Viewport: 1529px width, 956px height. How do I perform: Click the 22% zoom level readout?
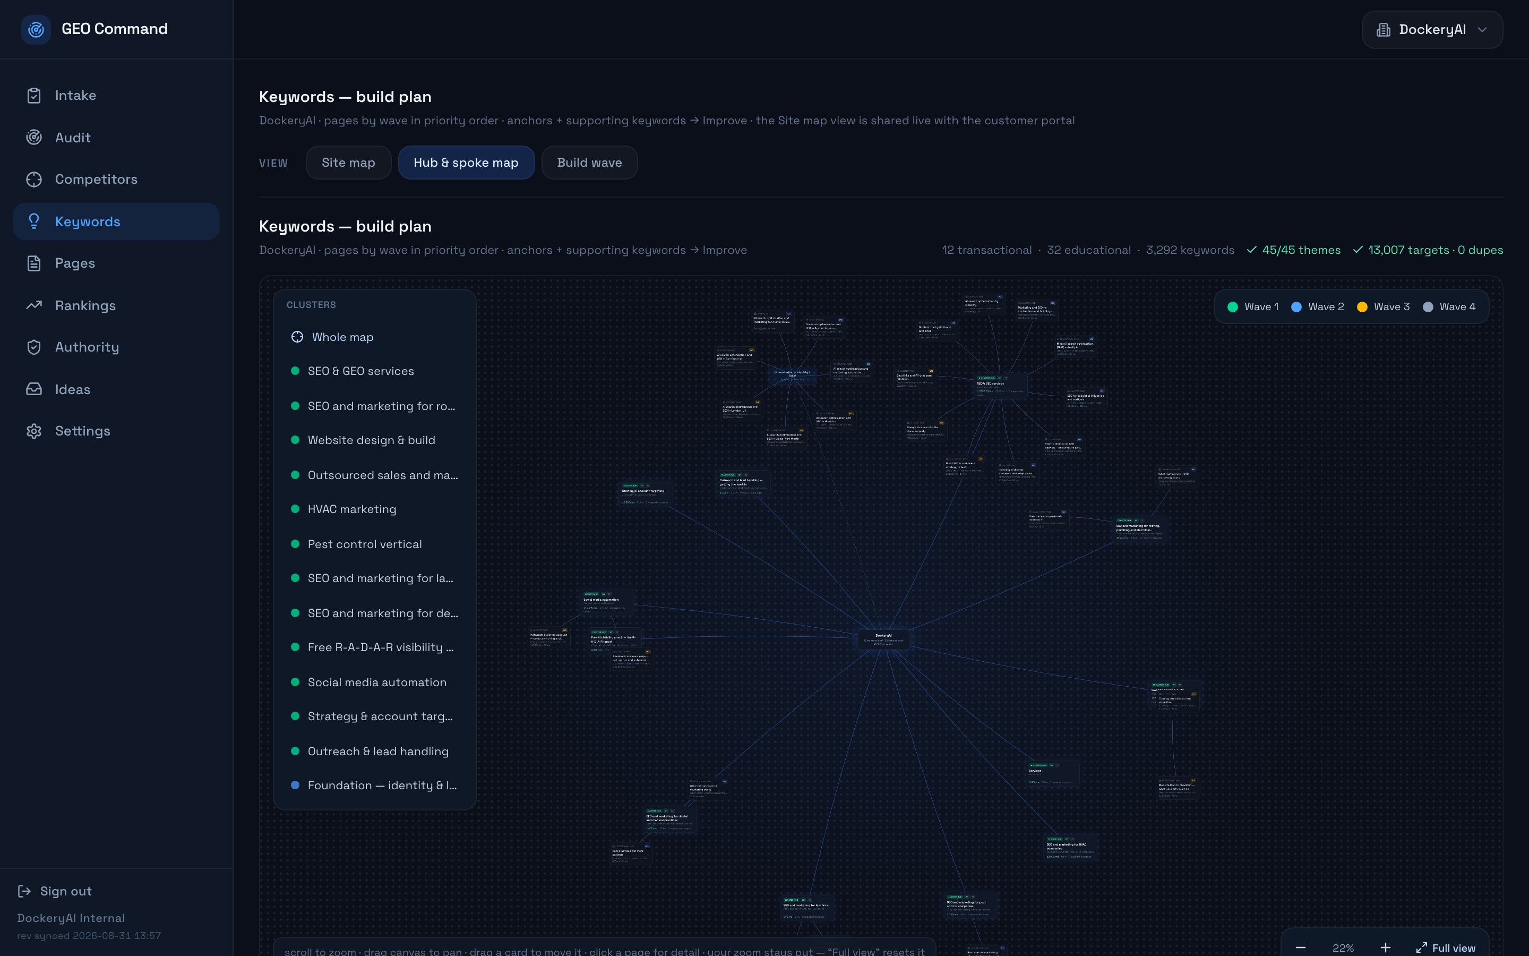click(x=1343, y=948)
